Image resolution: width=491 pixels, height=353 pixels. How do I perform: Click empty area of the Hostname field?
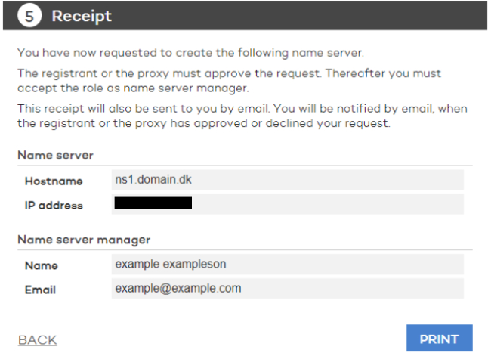(328, 180)
